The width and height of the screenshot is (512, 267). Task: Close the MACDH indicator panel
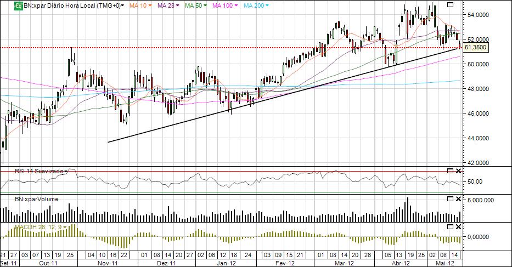458,227
